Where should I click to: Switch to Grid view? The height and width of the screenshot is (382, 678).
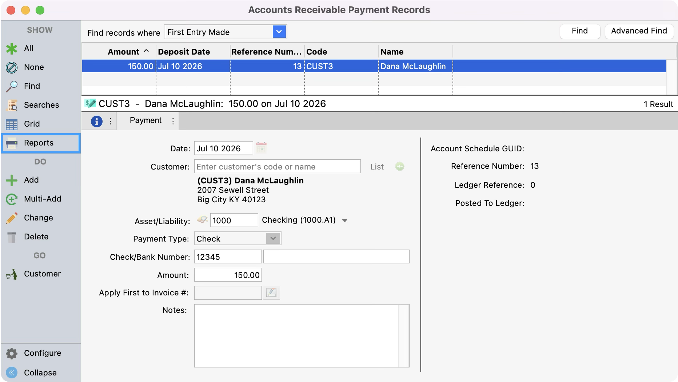[x=41, y=124]
